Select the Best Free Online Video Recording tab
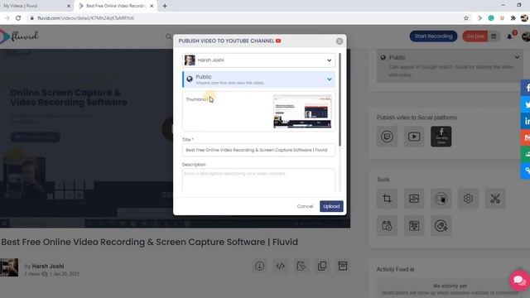This screenshot has width=530, height=298. pyautogui.click(x=116, y=6)
